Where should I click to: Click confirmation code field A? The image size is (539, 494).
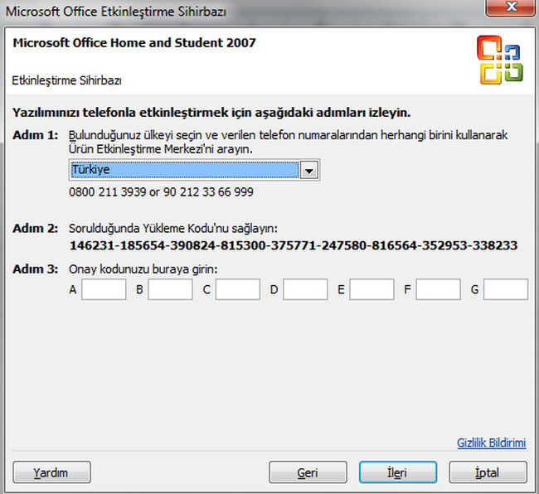tap(104, 289)
